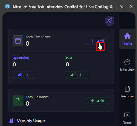Close the Ntro.io side panel
137x126 pixels.
point(131,6)
